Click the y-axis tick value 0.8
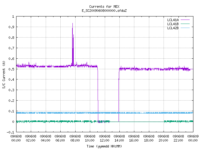 (x=11, y=38)
